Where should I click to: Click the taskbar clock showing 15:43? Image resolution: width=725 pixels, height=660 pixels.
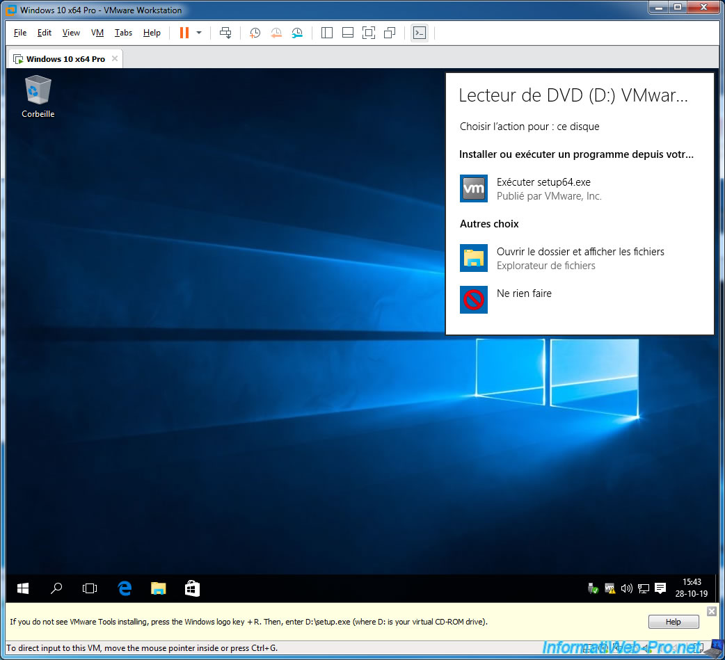pos(691,588)
